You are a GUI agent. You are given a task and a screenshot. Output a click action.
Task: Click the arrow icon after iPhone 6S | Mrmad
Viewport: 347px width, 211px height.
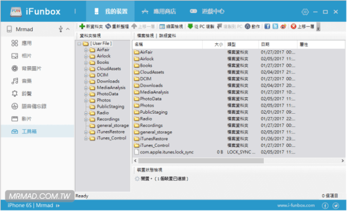58,206
